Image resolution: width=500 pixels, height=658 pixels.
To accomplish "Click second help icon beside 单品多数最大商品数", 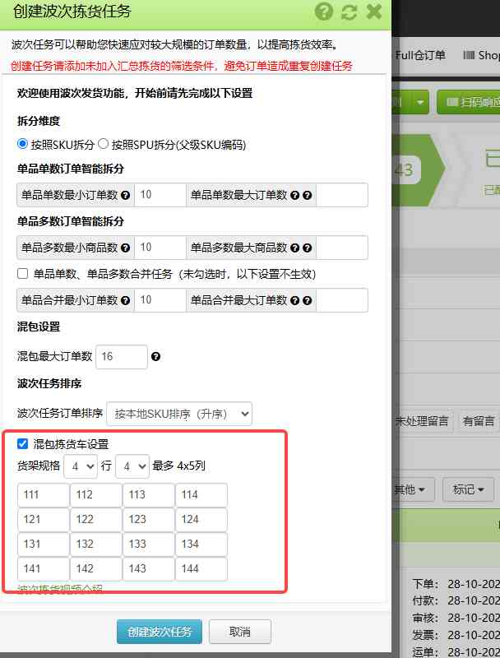I will point(308,248).
